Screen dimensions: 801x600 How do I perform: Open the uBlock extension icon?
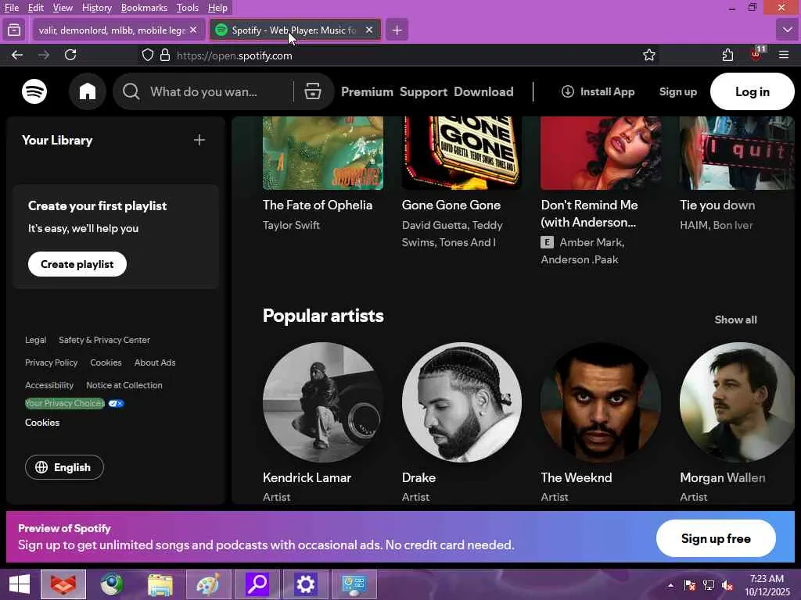point(756,54)
